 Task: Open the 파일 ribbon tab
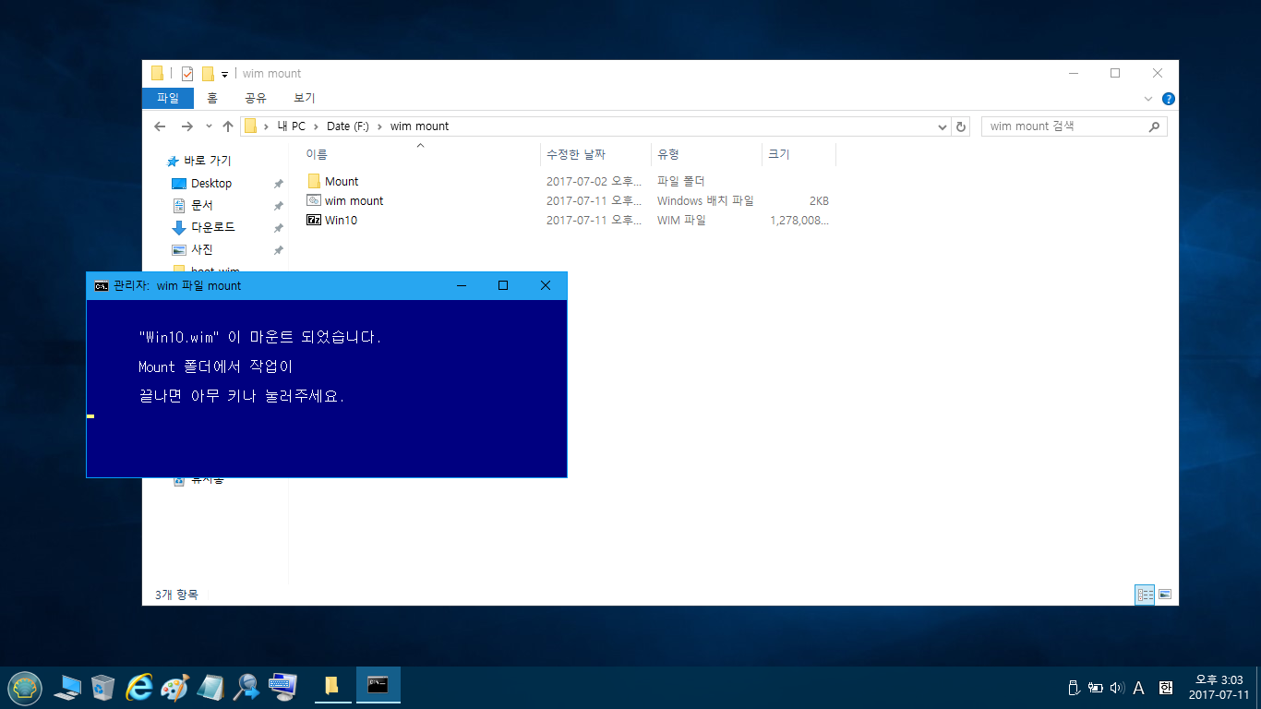168,98
